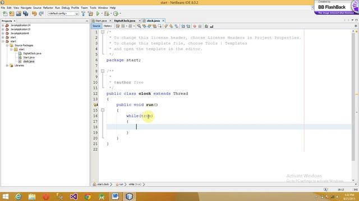Viewport: 359px width, 201px height.
Task: Click the lightbulb hint icon at line 14
Action: (x=96, y=105)
